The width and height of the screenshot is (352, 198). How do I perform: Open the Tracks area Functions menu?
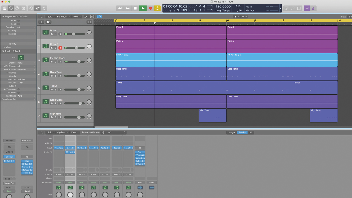pyautogui.click(x=63, y=17)
